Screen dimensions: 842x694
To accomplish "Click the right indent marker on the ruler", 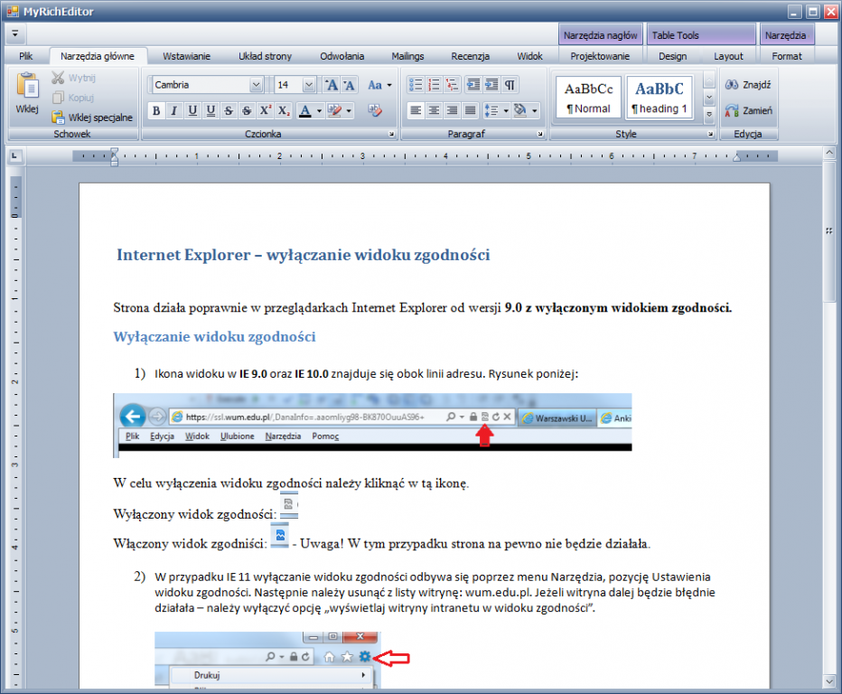I will tap(737, 157).
